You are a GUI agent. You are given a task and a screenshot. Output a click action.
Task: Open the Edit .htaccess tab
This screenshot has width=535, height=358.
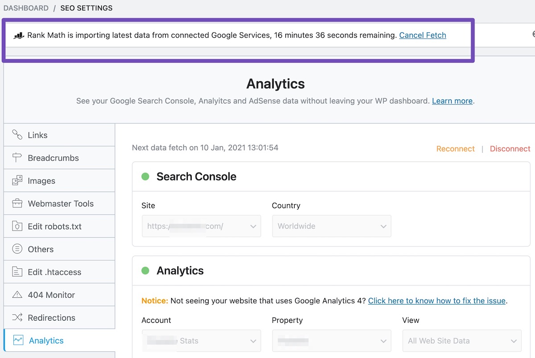(x=59, y=272)
